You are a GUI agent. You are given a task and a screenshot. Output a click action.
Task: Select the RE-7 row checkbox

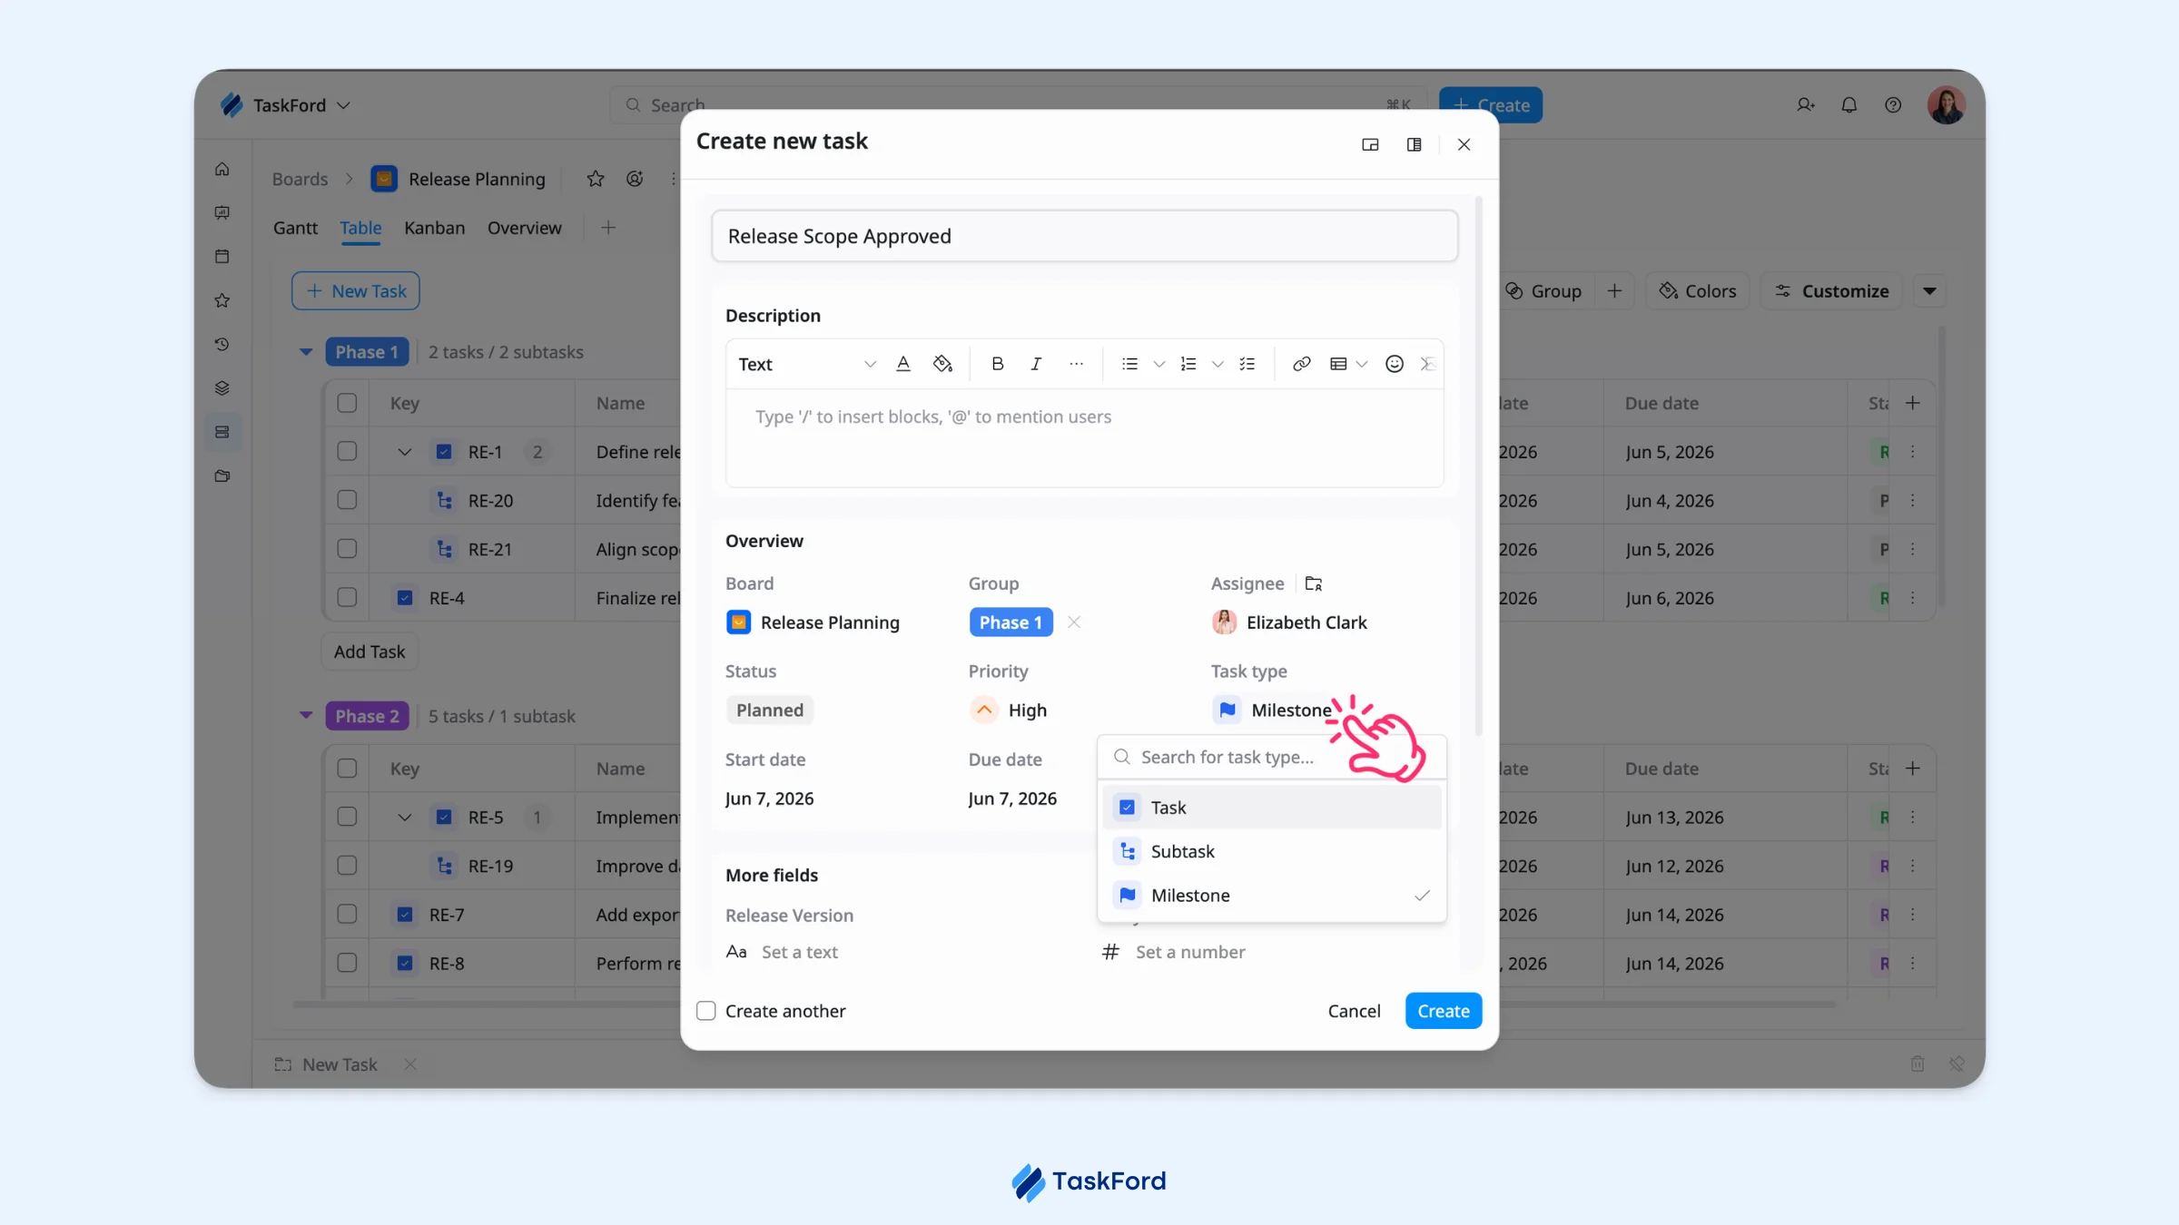coord(347,915)
